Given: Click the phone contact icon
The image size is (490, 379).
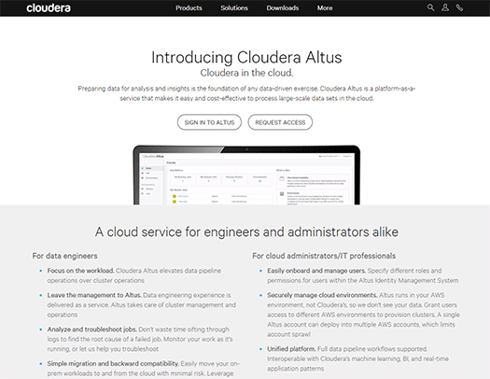Looking at the screenshot, I should (459, 7).
